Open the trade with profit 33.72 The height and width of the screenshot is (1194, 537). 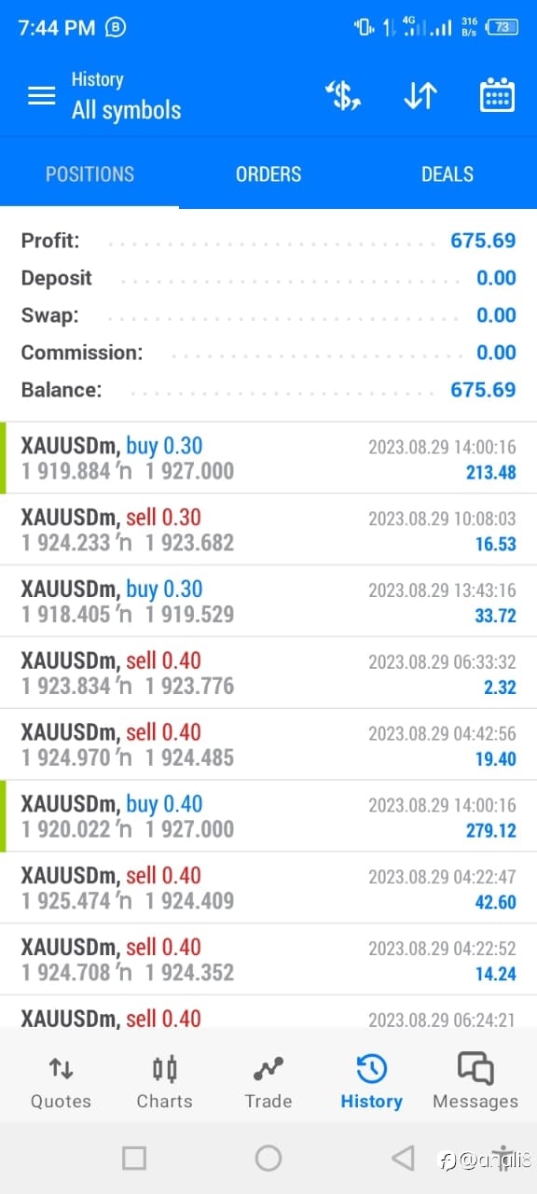pyautogui.click(x=268, y=602)
